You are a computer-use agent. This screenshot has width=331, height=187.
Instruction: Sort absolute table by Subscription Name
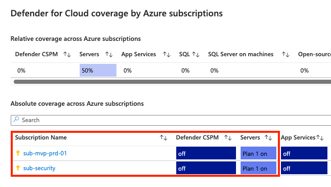pyautogui.click(x=163, y=138)
